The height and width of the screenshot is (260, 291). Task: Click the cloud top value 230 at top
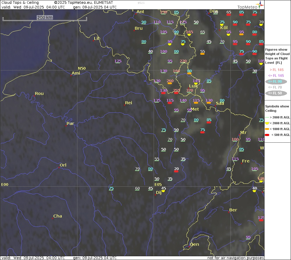coord(164,12)
